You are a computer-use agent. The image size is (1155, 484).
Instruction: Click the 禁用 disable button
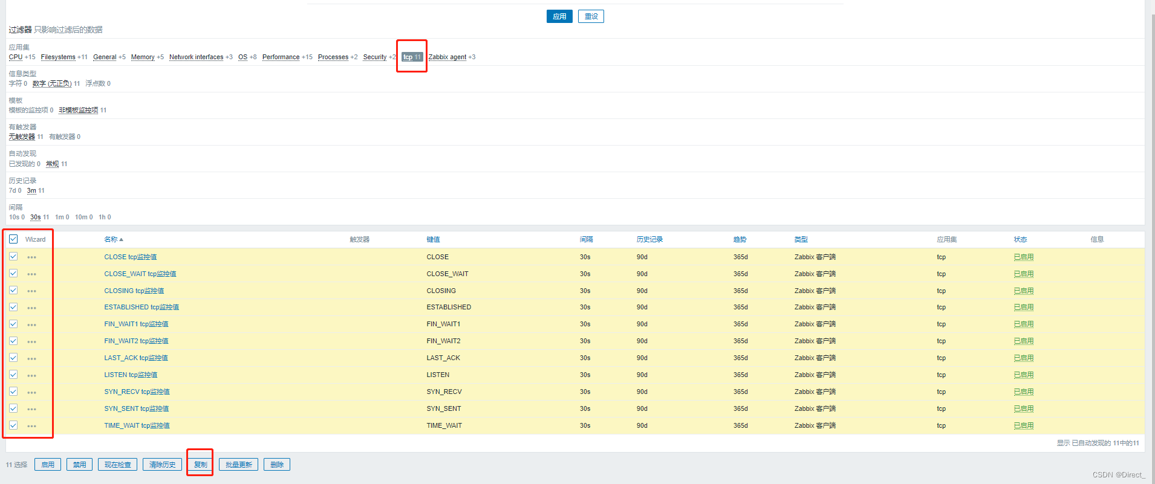(x=79, y=465)
